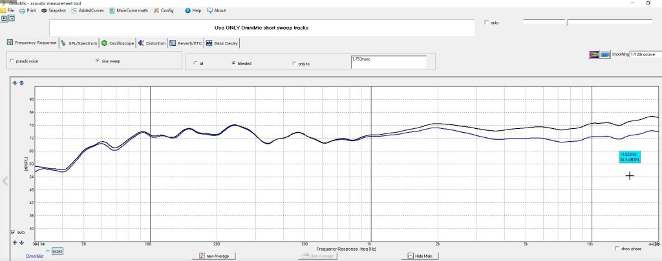Switch to the SPL/Spectrum tab
Image resolution: width=662 pixels, height=261 pixels.
(80, 43)
